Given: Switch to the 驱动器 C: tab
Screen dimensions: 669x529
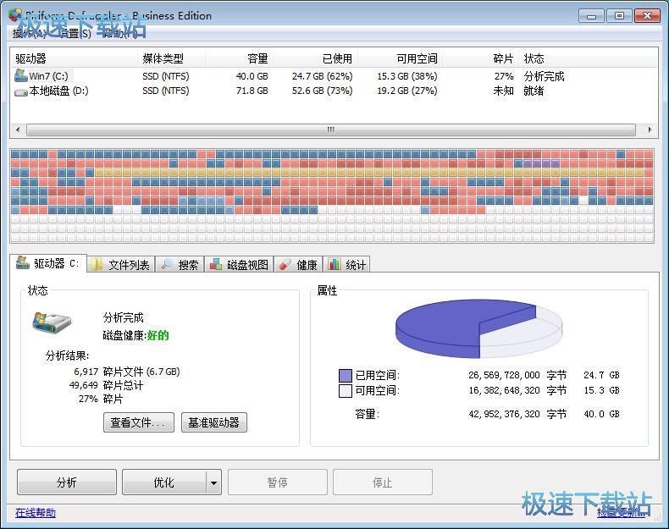Looking at the screenshot, I should point(48,263).
